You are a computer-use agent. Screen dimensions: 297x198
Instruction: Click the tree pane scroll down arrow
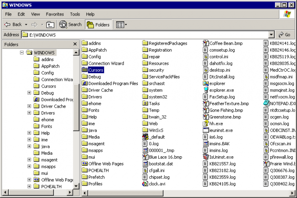point(76,186)
